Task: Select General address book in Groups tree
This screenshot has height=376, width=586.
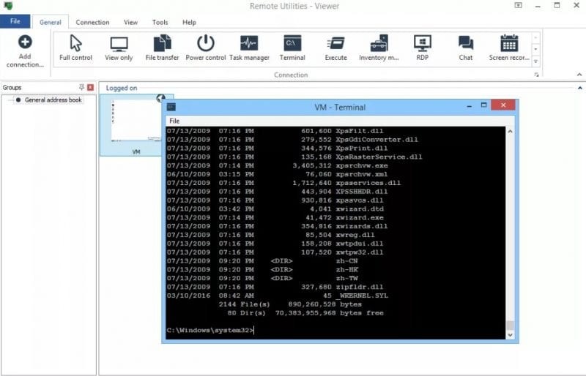Action: pos(53,100)
